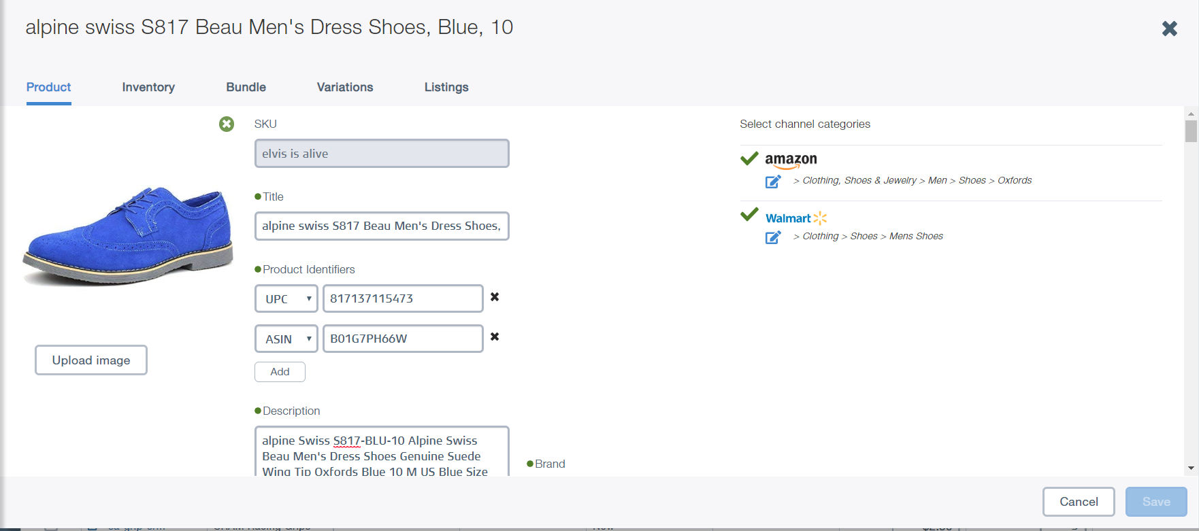Viewport: 1199px width, 531px height.
Task: Switch to the Inventory tab
Action: tap(148, 87)
